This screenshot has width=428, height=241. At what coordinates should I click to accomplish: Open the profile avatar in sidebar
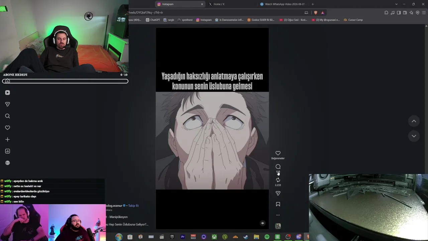click(7, 163)
